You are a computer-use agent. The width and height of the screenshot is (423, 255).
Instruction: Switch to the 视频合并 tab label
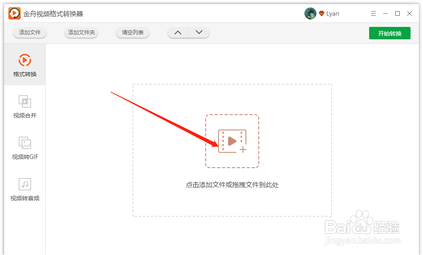click(x=25, y=115)
